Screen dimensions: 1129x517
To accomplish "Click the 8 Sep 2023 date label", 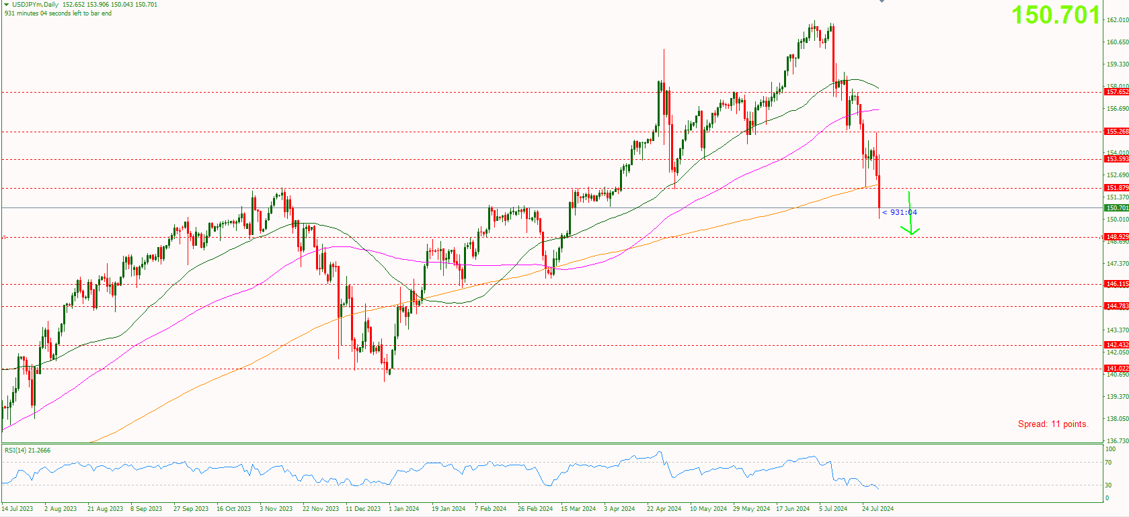I will tap(147, 509).
